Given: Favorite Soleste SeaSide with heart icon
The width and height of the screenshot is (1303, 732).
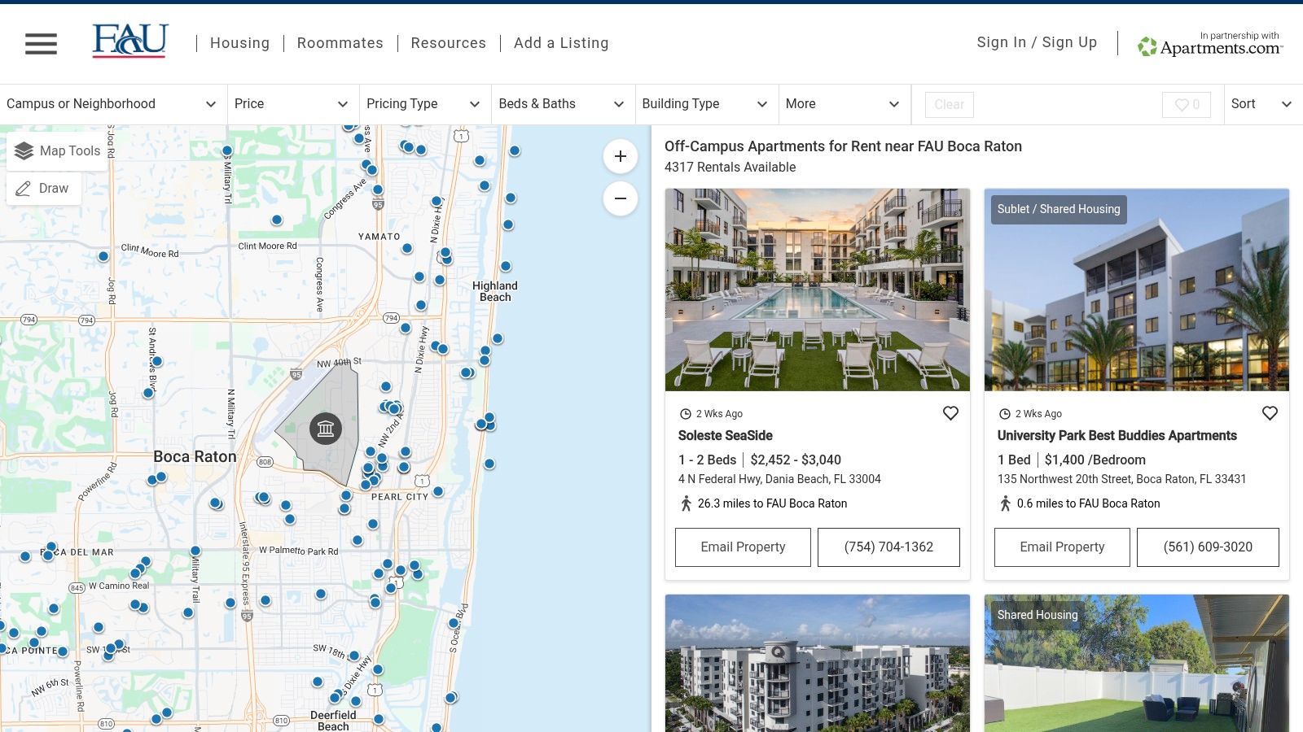Looking at the screenshot, I should tap(950, 413).
